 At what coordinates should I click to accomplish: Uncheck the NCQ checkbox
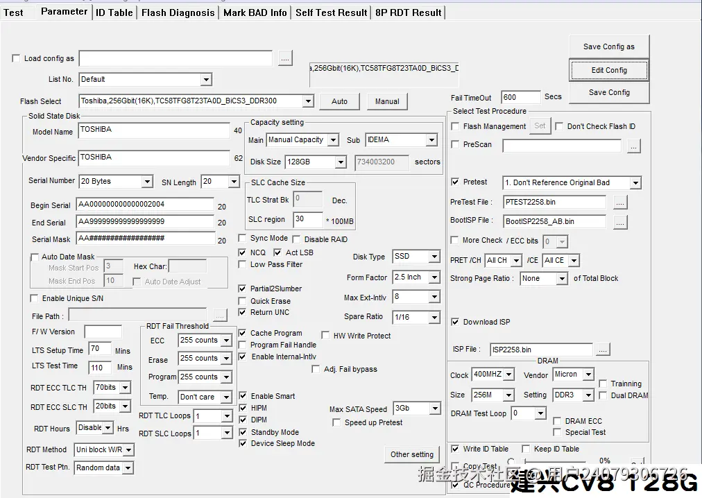tap(242, 252)
